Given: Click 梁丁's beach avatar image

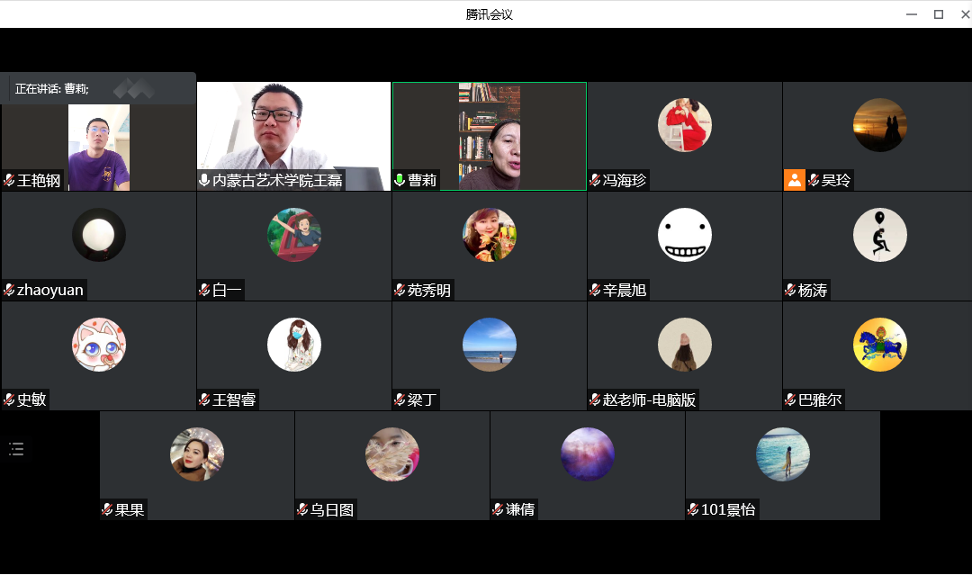Looking at the screenshot, I should pyautogui.click(x=489, y=345).
